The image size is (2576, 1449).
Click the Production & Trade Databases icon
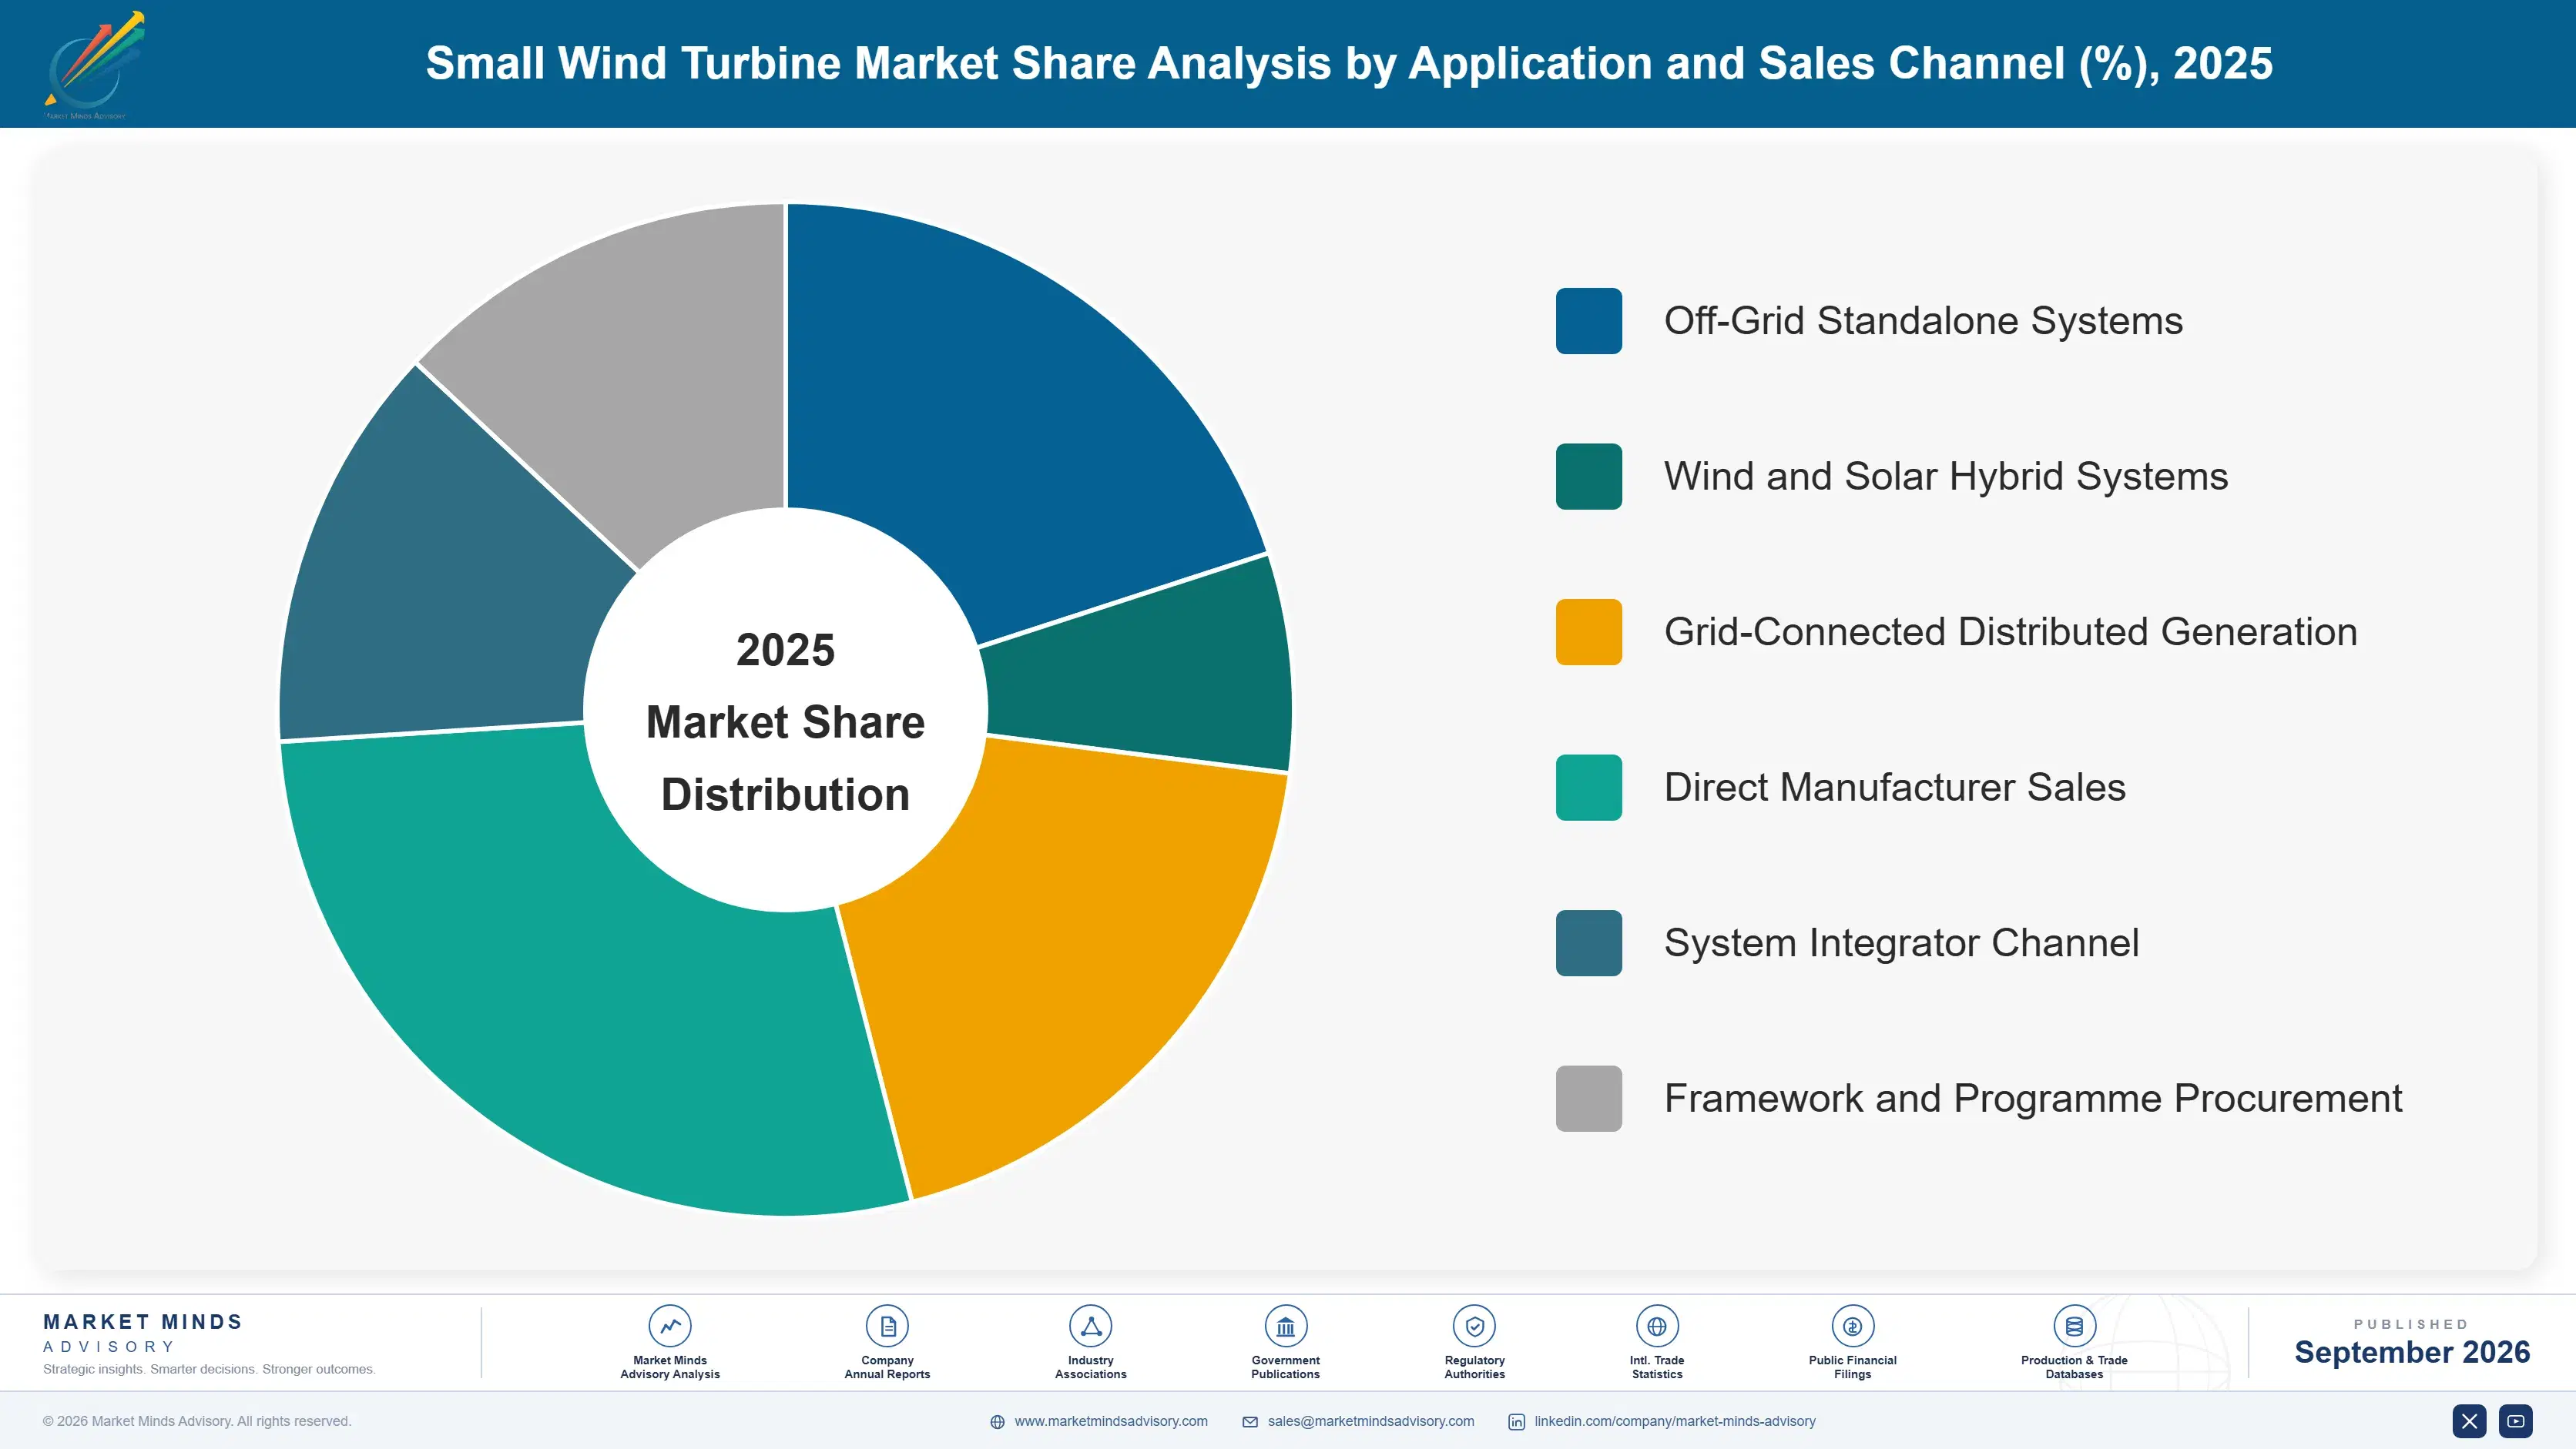point(2074,1326)
